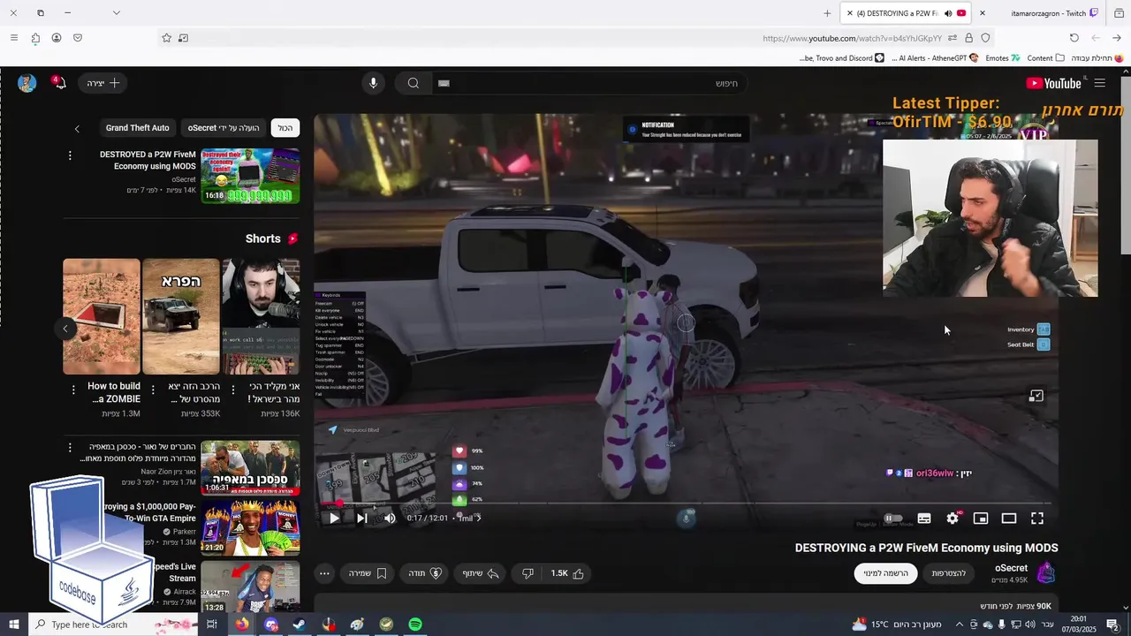Open browser tab list dropdown
This screenshot has height=636, width=1131.
tap(116, 13)
